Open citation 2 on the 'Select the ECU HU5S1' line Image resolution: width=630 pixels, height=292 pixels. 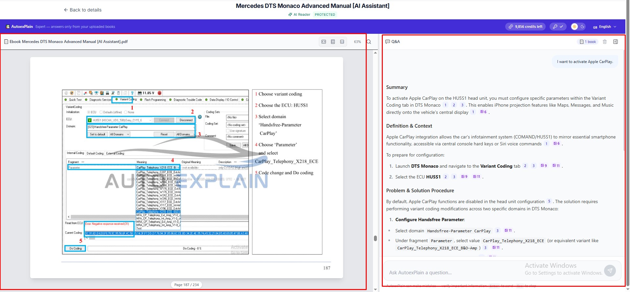point(445,177)
